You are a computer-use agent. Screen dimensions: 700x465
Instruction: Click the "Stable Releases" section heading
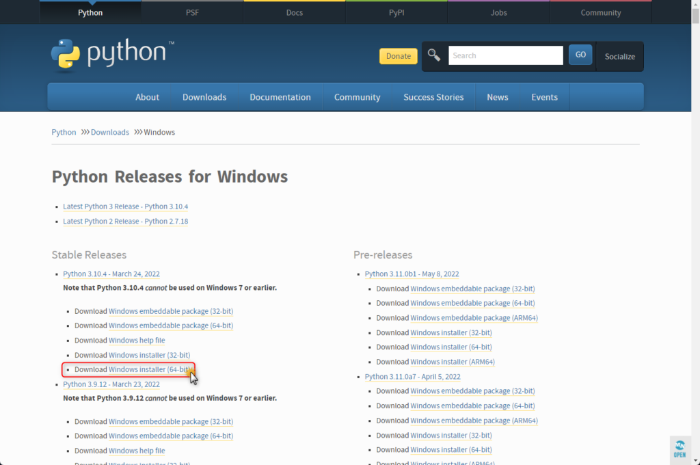89,254
